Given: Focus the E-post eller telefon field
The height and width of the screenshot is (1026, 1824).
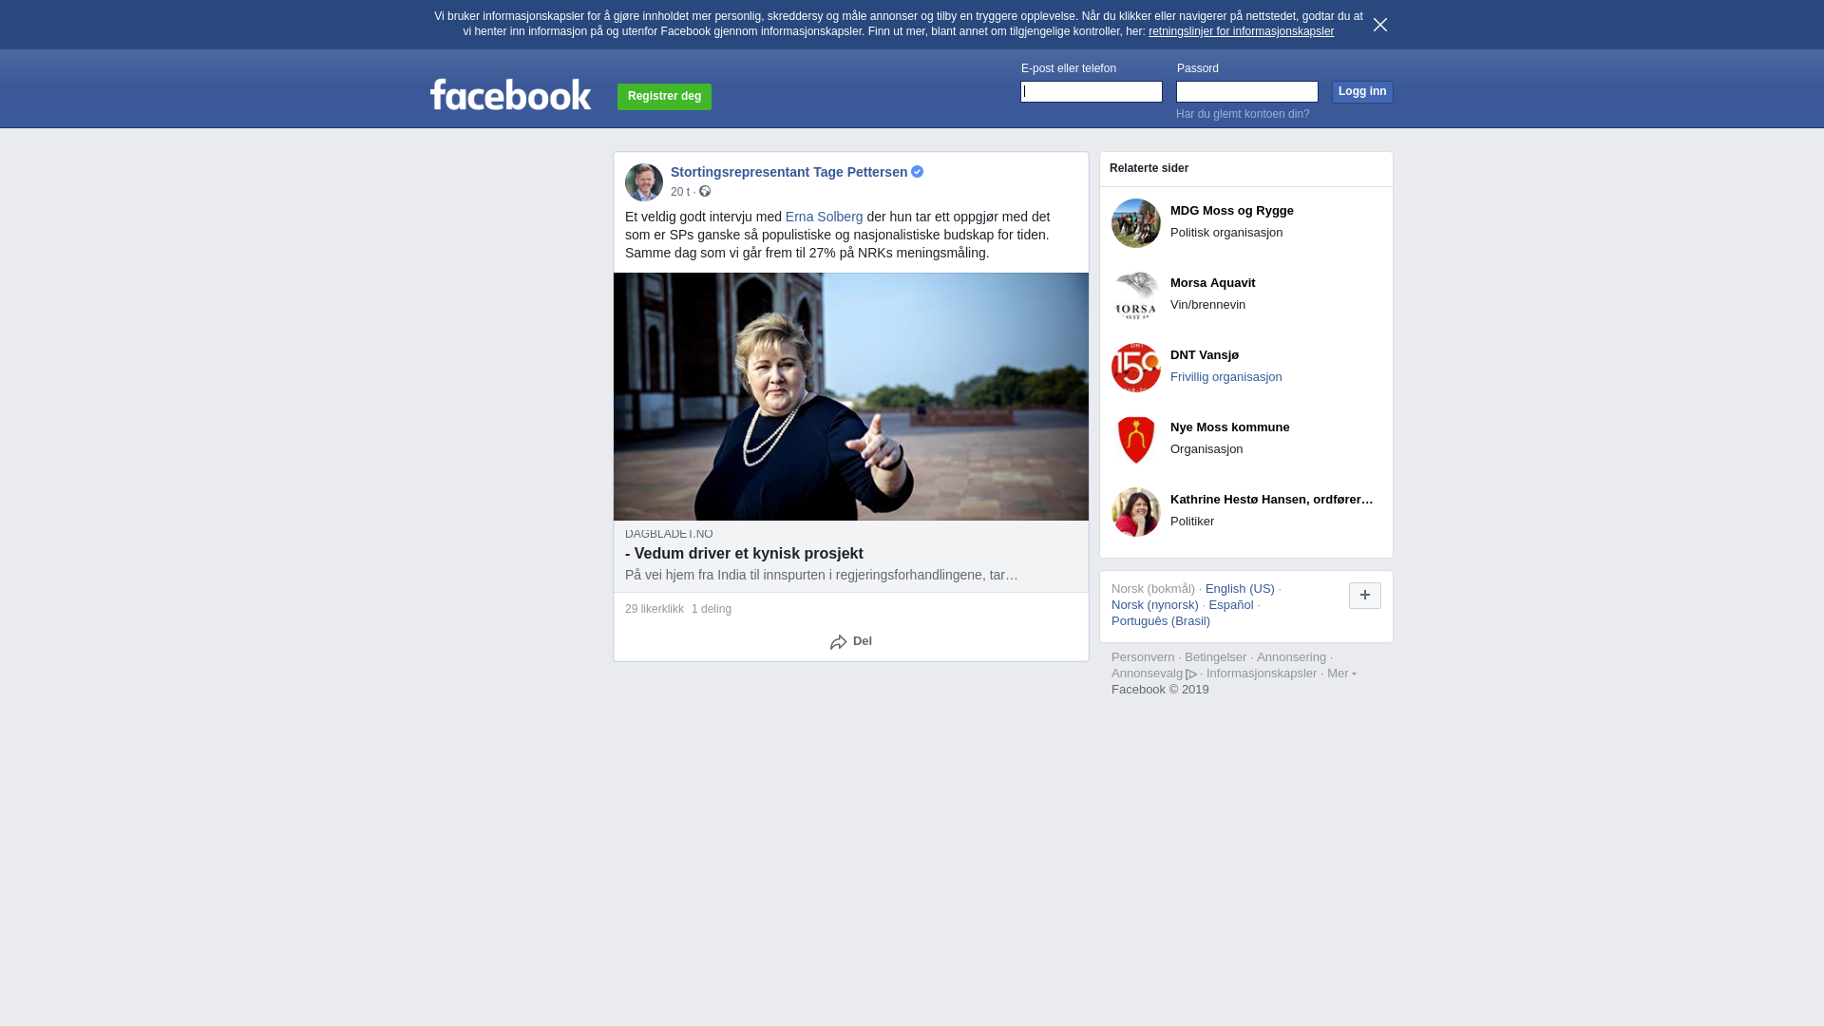Looking at the screenshot, I should click(x=1092, y=91).
